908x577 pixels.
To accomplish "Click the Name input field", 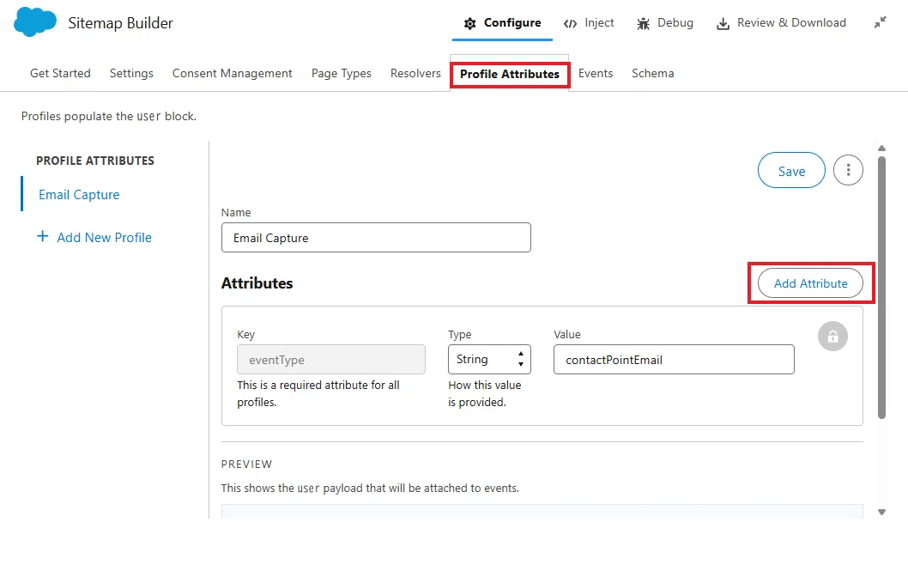I will click(x=376, y=238).
